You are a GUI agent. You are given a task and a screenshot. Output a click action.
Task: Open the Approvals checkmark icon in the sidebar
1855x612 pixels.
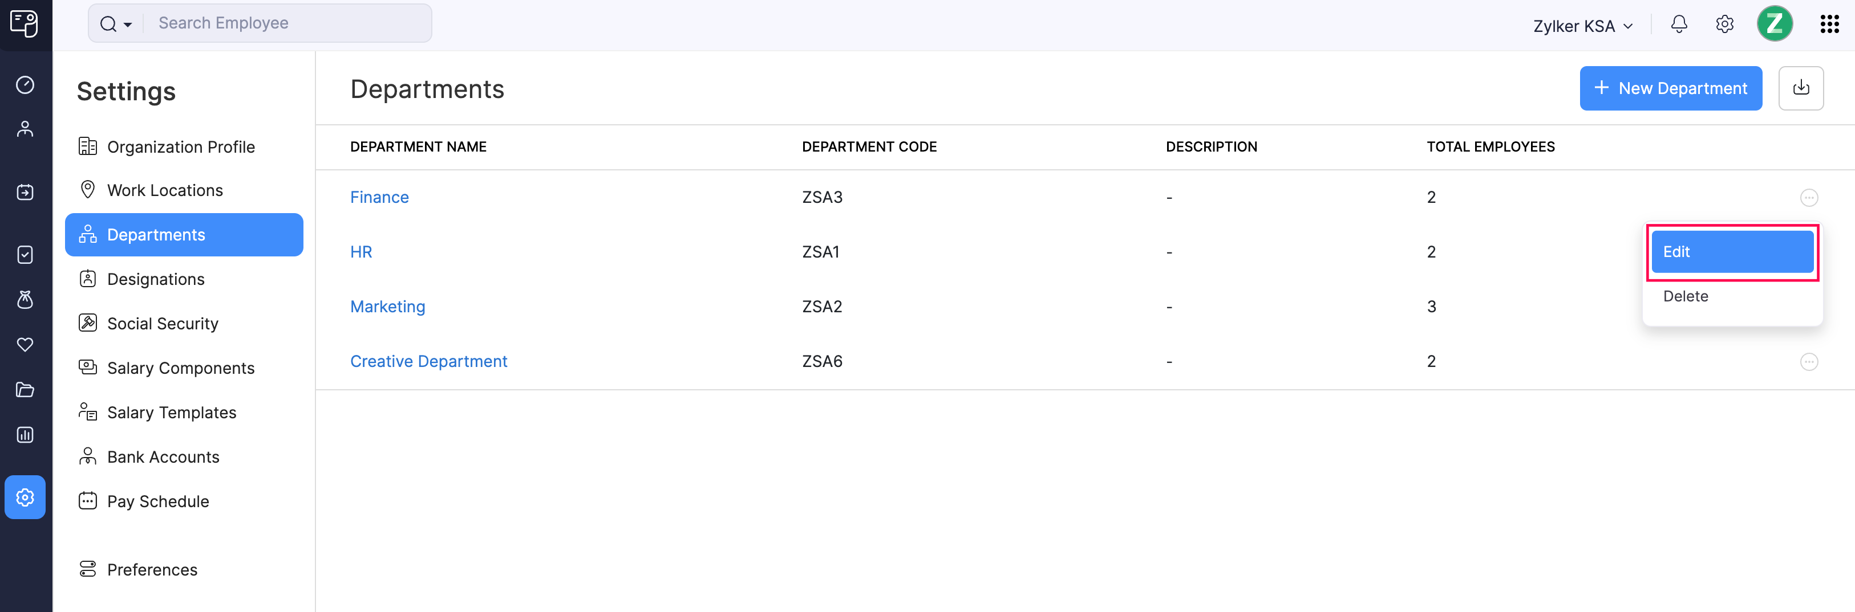(25, 255)
